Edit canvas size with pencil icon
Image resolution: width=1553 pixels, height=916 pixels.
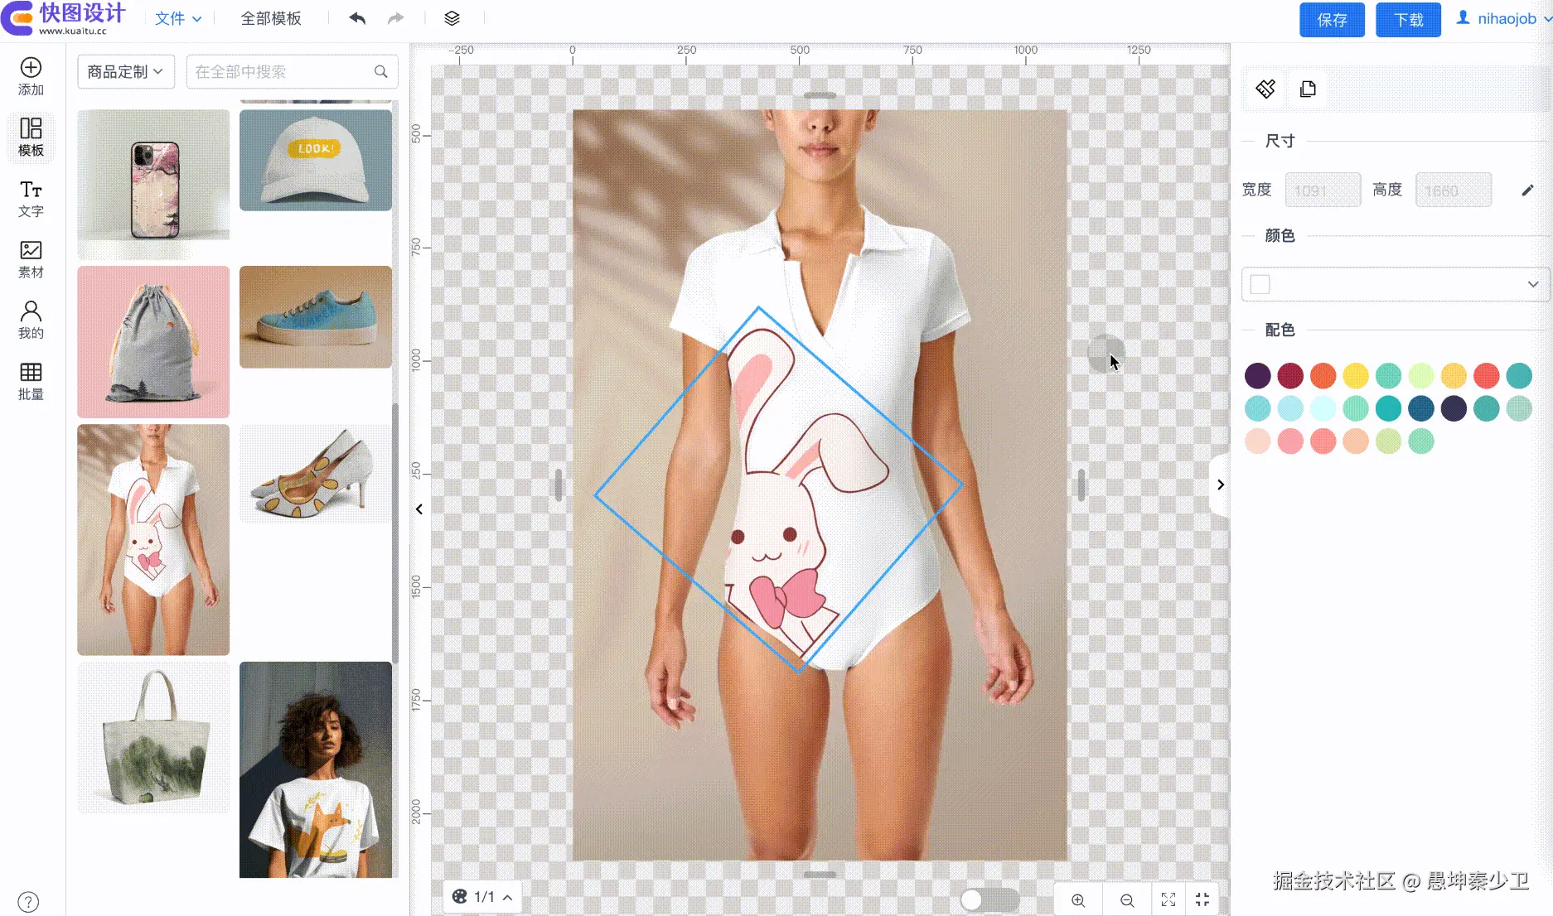click(x=1527, y=190)
